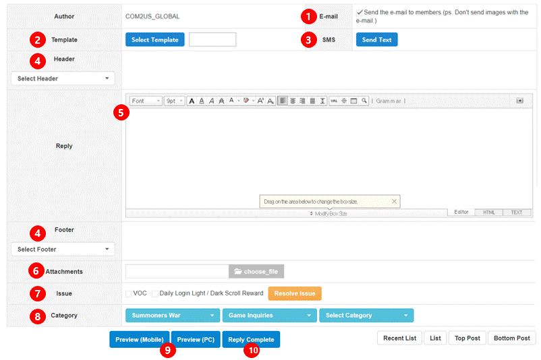Toggle send e-mail to members checkbox
The width and height of the screenshot is (541, 360).
tap(360, 12)
